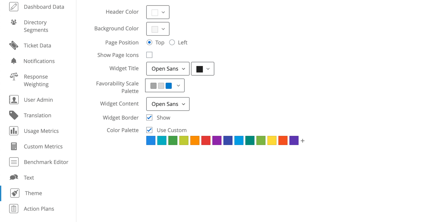
Task: Click the Translation tag icon
Action: pos(14,115)
